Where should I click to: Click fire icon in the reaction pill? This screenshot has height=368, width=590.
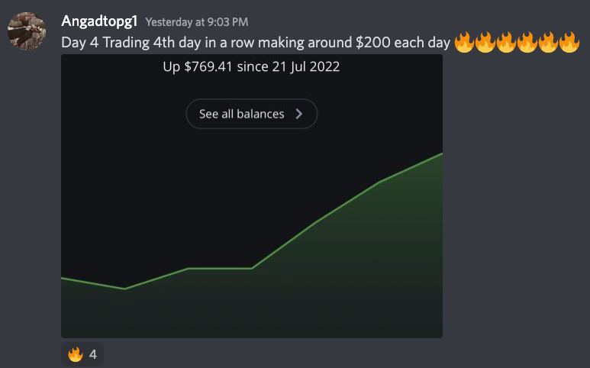(75, 354)
